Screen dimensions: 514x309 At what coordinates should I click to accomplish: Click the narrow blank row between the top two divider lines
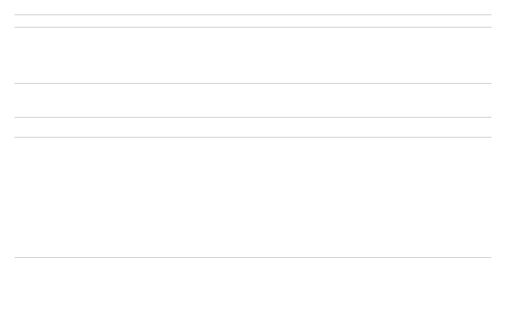[x=252, y=21]
